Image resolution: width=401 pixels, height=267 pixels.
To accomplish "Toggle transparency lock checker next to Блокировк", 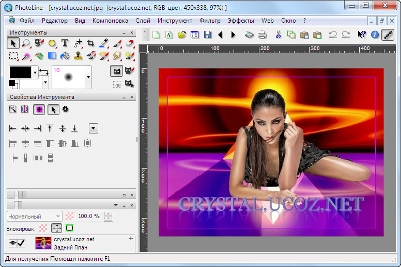I will [43, 228].
